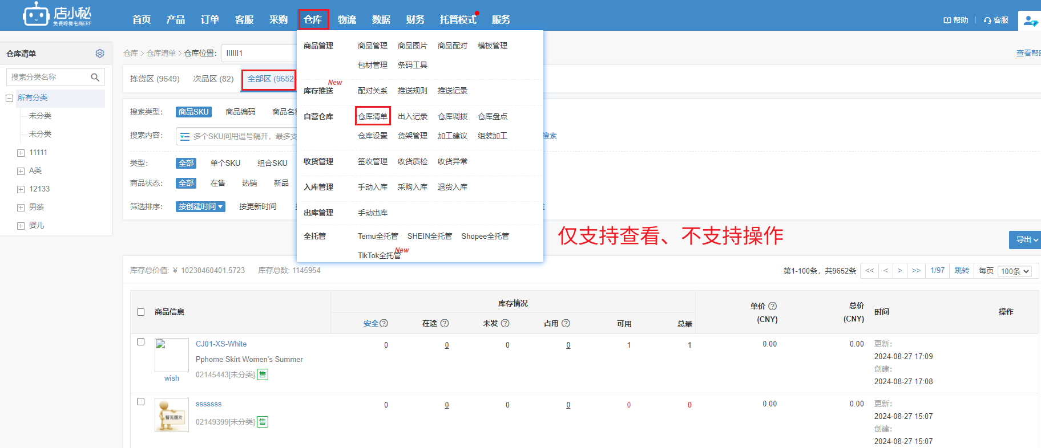This screenshot has height=448, width=1041.
Task: Toggle the select-all checkbox in table header
Action: click(x=141, y=312)
